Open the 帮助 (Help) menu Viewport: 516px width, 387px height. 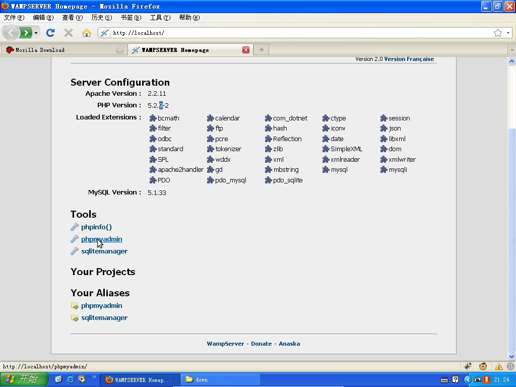click(189, 18)
